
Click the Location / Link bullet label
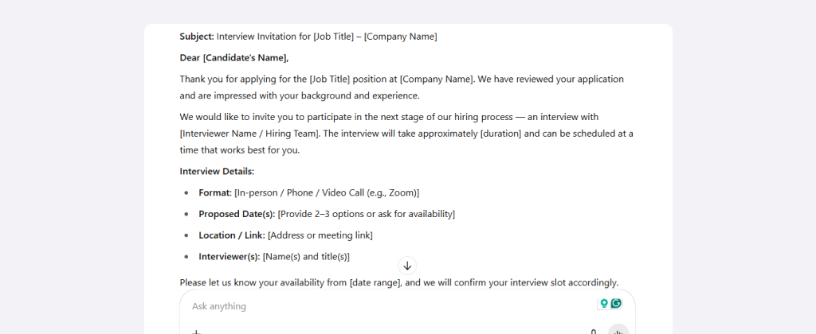232,235
